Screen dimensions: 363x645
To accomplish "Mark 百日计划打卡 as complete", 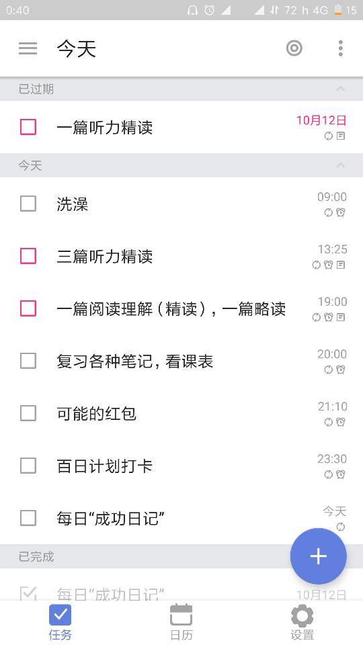I will tap(28, 466).
